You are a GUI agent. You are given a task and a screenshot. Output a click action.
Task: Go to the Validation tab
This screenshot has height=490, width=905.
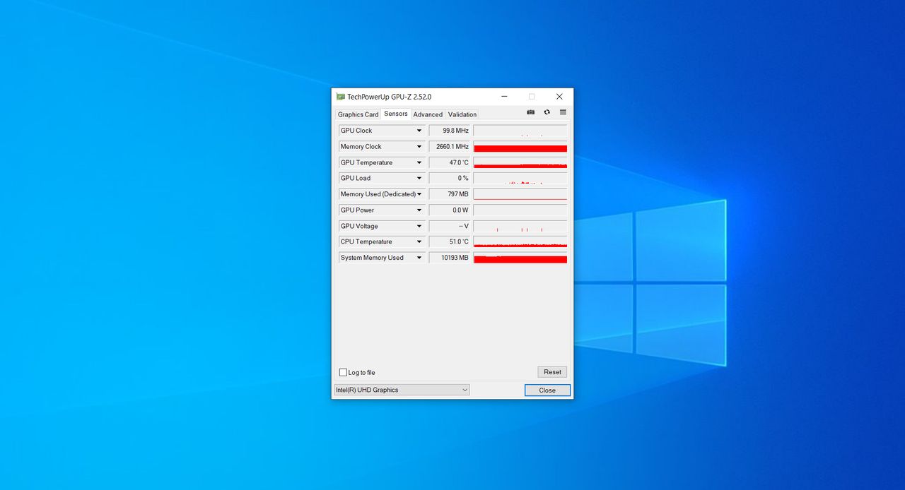462,114
